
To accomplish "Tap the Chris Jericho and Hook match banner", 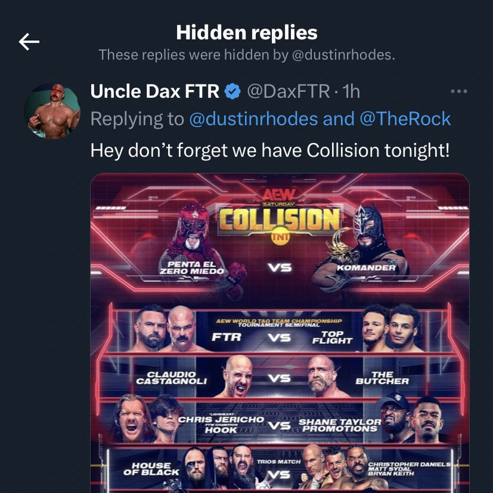I will [x=279, y=421].
